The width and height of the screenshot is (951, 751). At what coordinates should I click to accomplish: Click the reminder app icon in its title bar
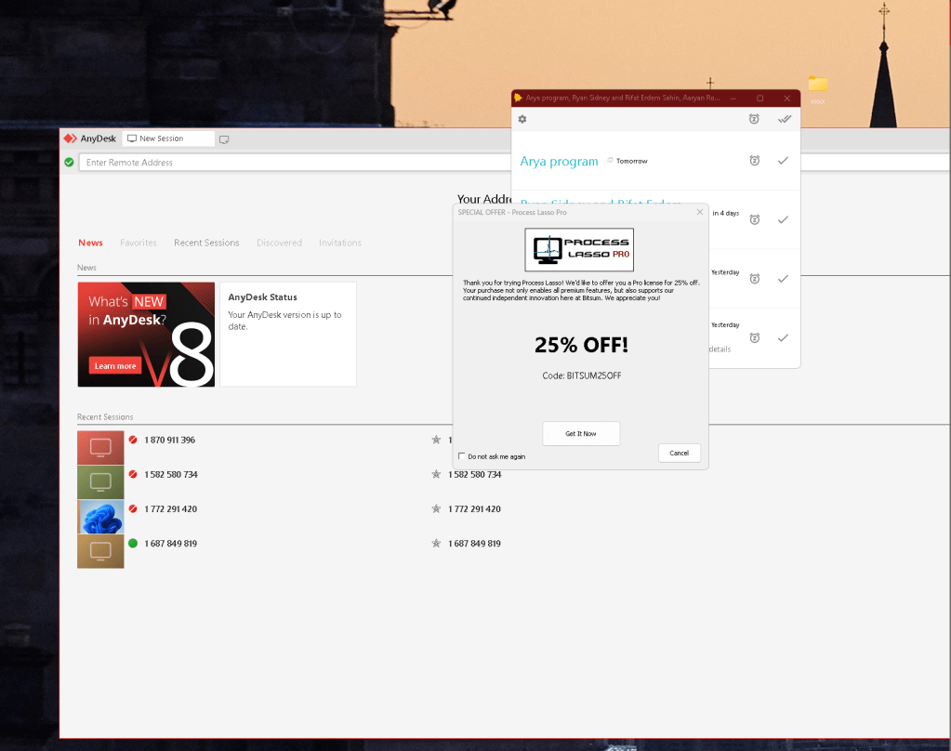518,98
